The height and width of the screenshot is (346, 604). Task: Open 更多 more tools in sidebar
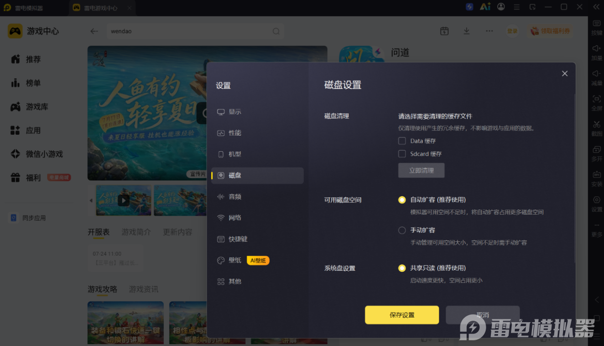coord(597,229)
